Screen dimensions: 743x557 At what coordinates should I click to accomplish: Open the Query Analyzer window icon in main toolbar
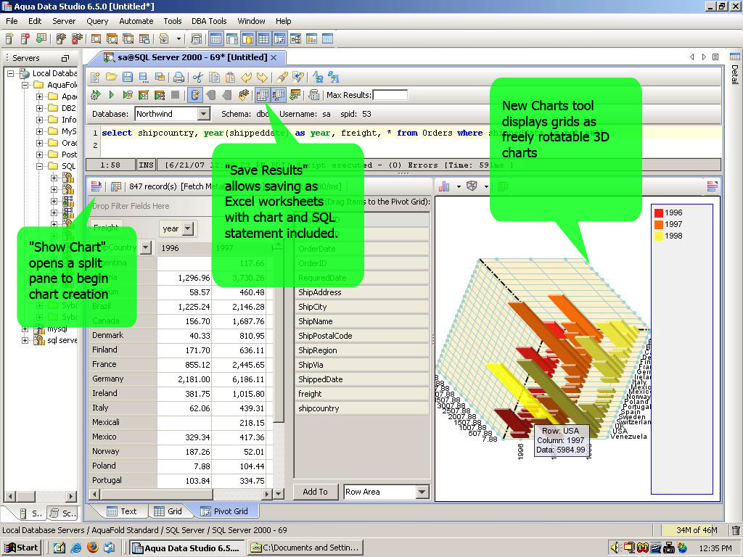[97, 39]
